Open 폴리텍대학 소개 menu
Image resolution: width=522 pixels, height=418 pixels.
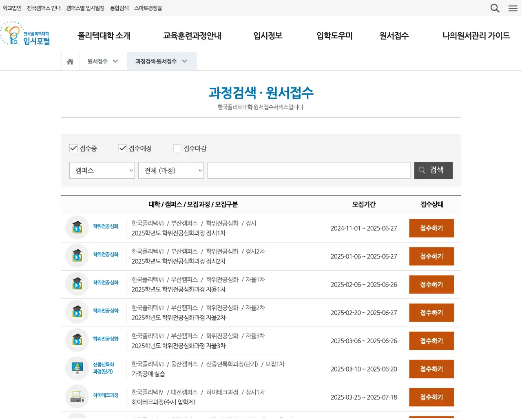104,36
